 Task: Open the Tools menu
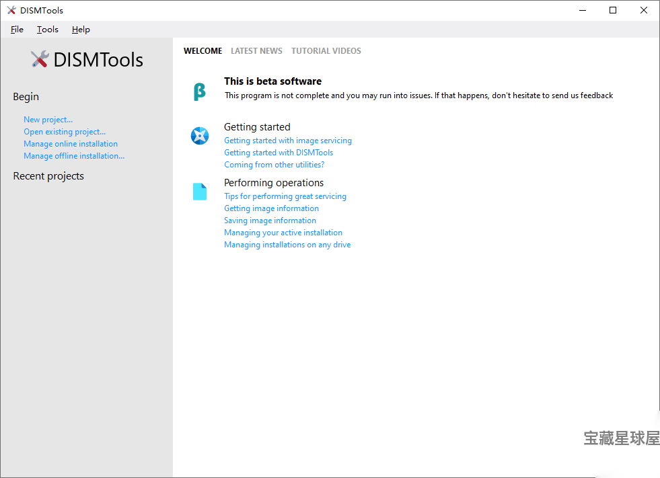click(x=47, y=30)
